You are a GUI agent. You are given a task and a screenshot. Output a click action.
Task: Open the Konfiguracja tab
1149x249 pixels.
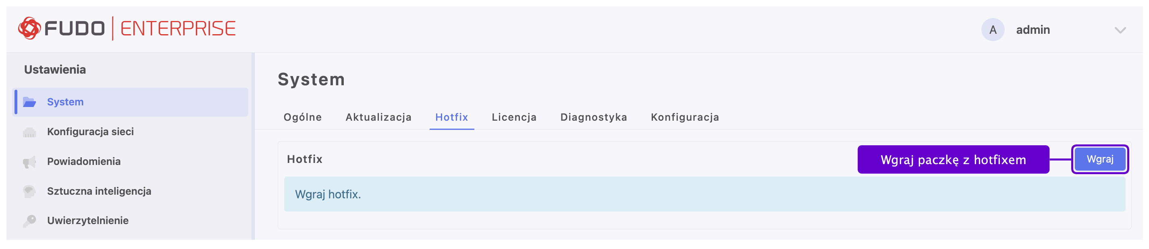[685, 117]
